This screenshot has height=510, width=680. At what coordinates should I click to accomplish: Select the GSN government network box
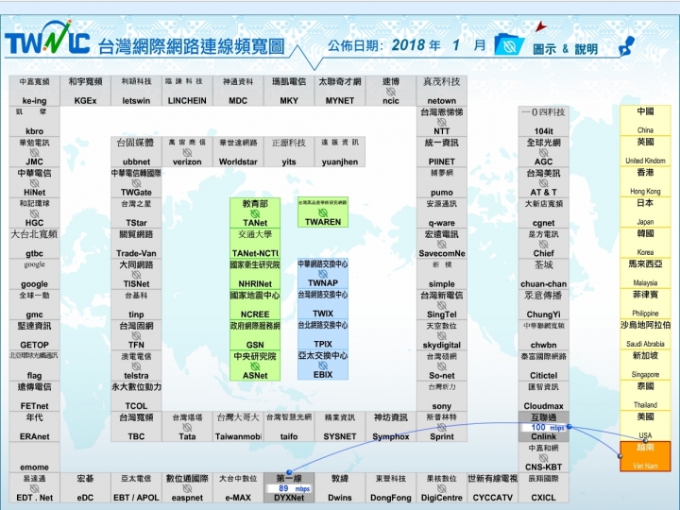tap(255, 335)
